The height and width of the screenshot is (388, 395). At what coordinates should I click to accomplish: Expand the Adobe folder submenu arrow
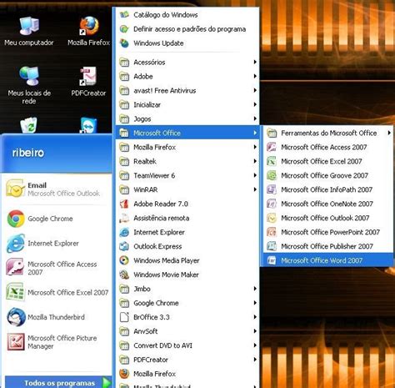255,76
